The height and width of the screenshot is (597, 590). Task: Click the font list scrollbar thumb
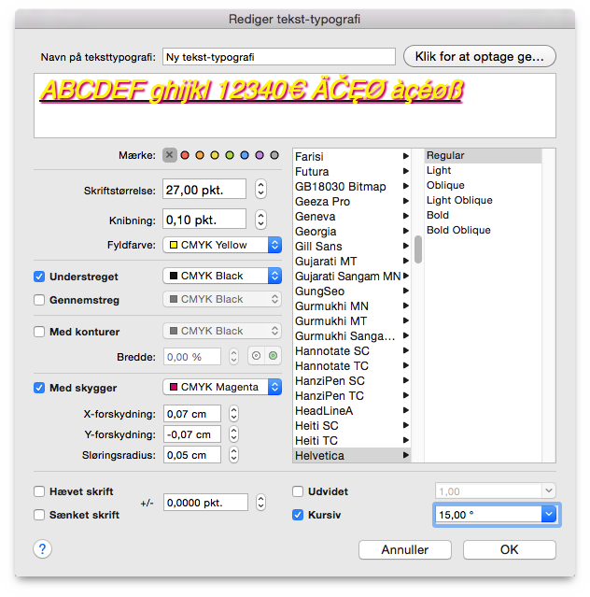pos(418,249)
